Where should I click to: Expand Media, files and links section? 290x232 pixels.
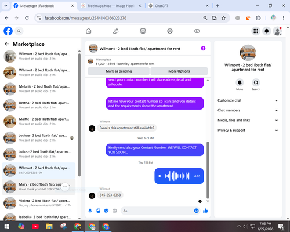(x=248, y=120)
